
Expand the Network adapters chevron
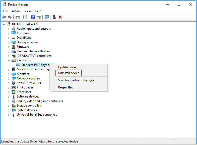(9, 79)
